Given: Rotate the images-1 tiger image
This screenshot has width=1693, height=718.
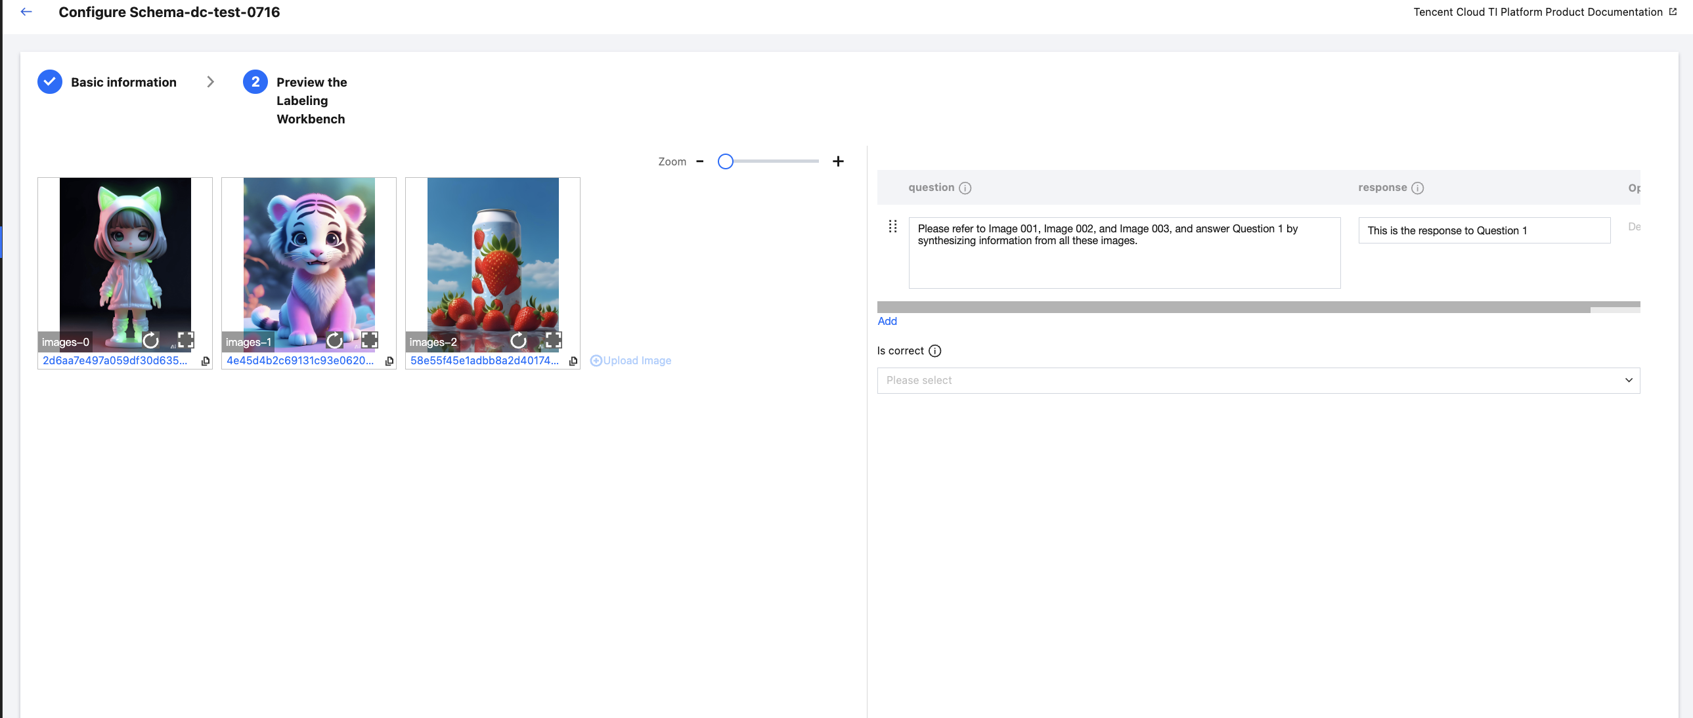Looking at the screenshot, I should [334, 340].
